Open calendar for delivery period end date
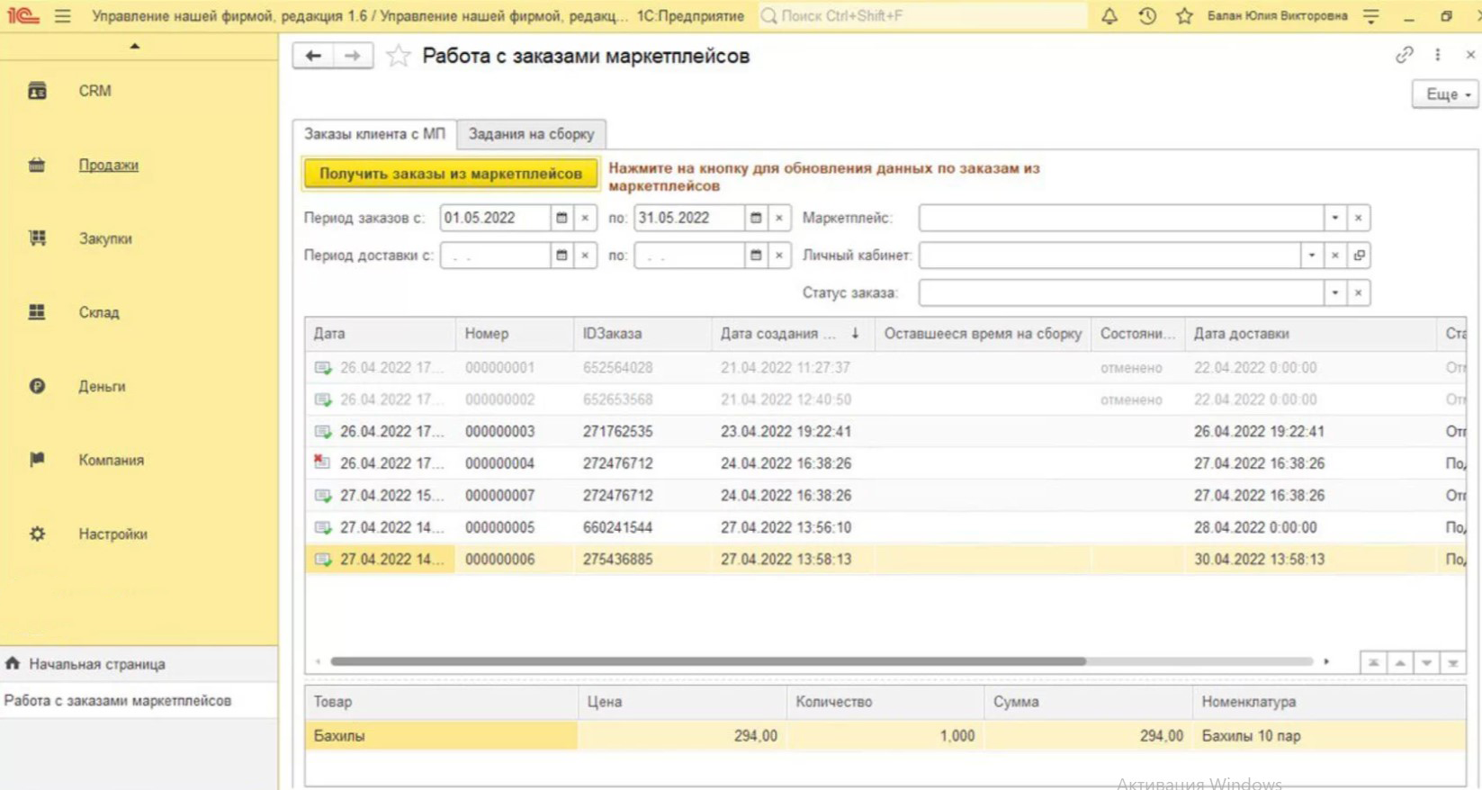The width and height of the screenshot is (1482, 790). click(756, 256)
